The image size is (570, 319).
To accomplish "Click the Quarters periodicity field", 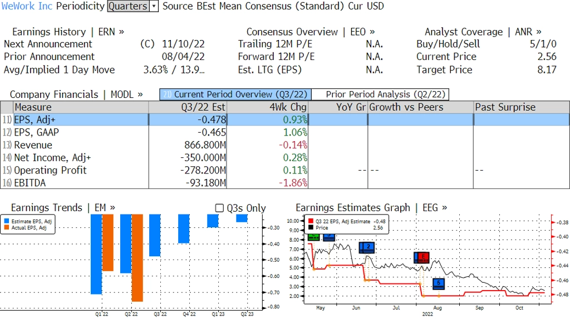I will [129, 6].
